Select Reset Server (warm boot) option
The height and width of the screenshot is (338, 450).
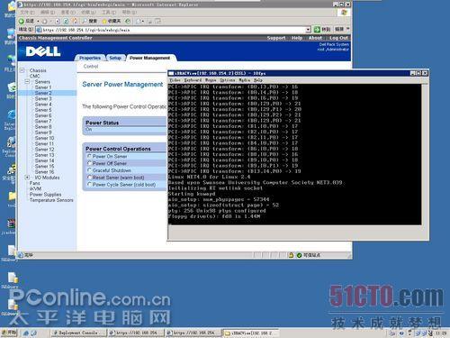(x=89, y=178)
